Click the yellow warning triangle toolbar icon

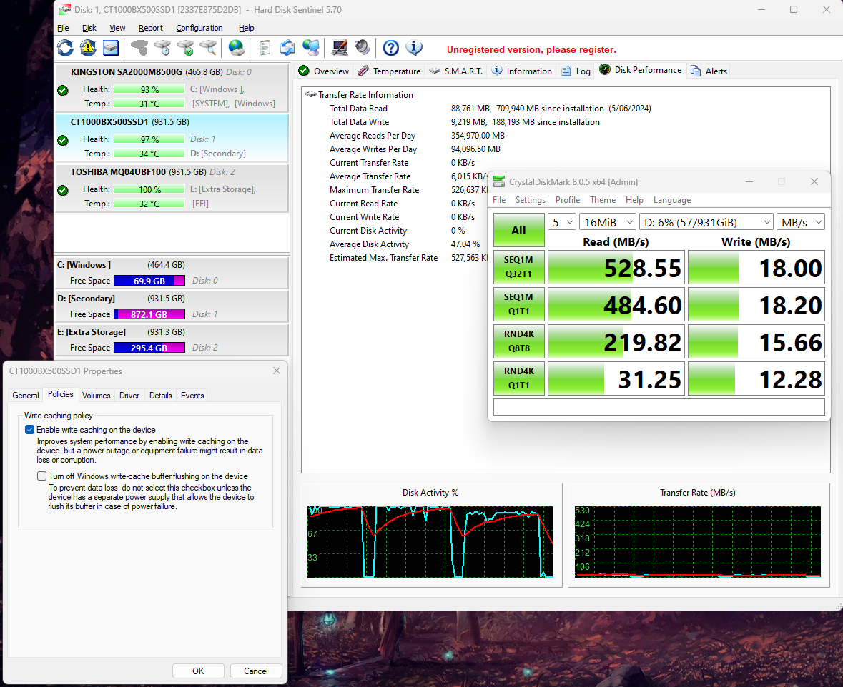(88, 48)
